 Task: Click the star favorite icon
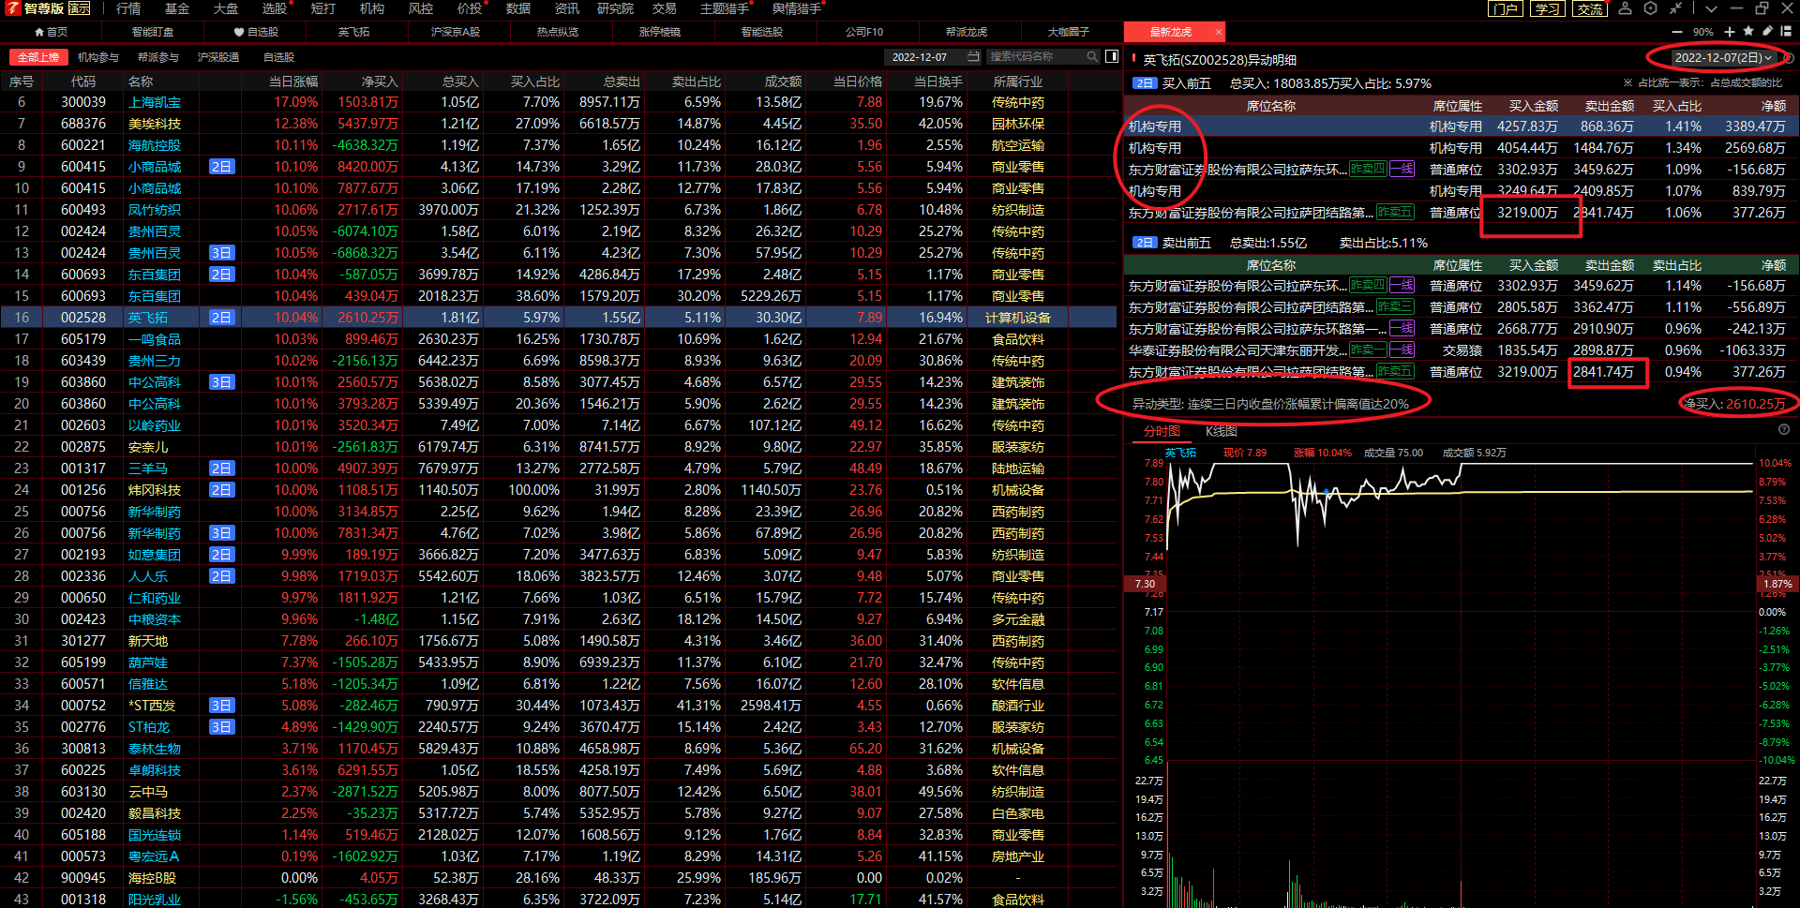point(1748,32)
